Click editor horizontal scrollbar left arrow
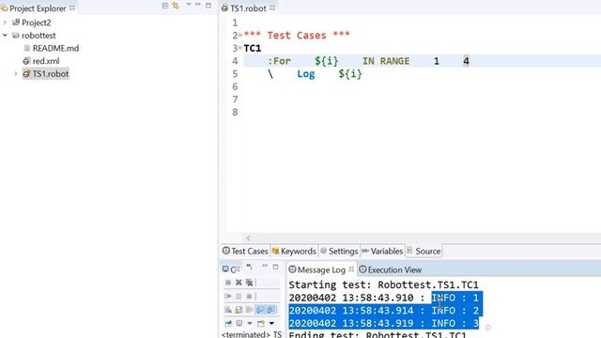The height and width of the screenshot is (338, 601). (248, 238)
